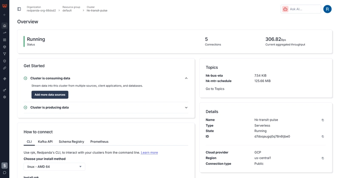This screenshot has width=340, height=178.
Task: Click the Ask AI input field
Action: [304, 9]
